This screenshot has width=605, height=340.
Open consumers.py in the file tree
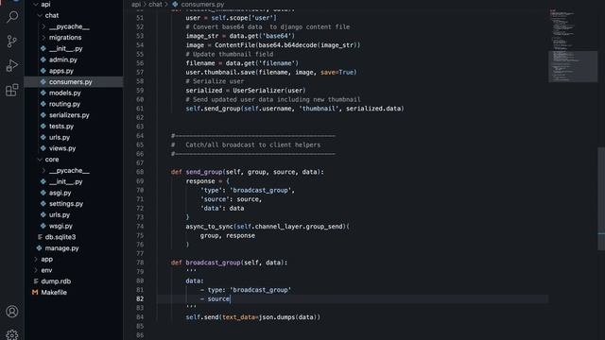[74, 82]
